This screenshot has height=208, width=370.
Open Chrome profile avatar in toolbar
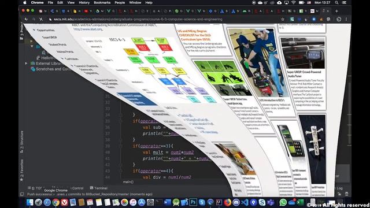339,19
